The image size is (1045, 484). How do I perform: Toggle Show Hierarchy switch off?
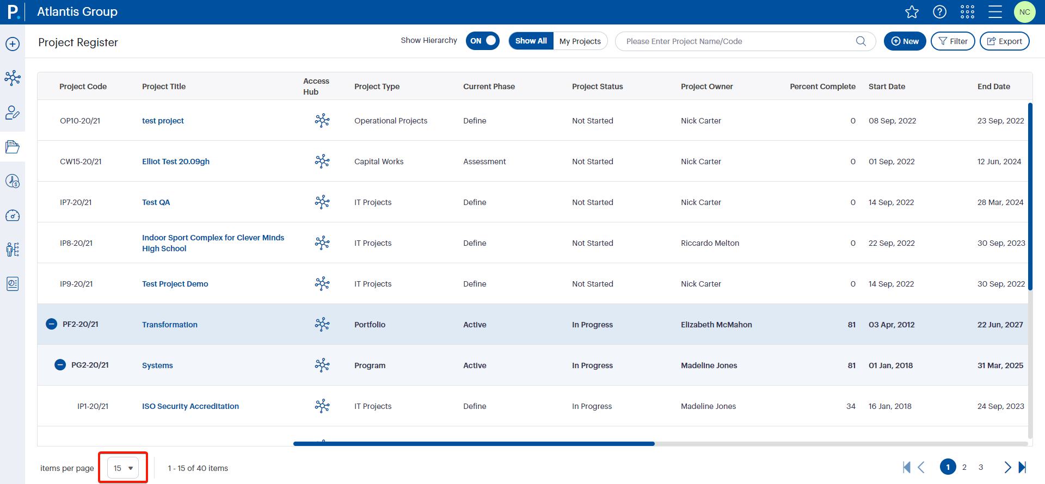(482, 41)
